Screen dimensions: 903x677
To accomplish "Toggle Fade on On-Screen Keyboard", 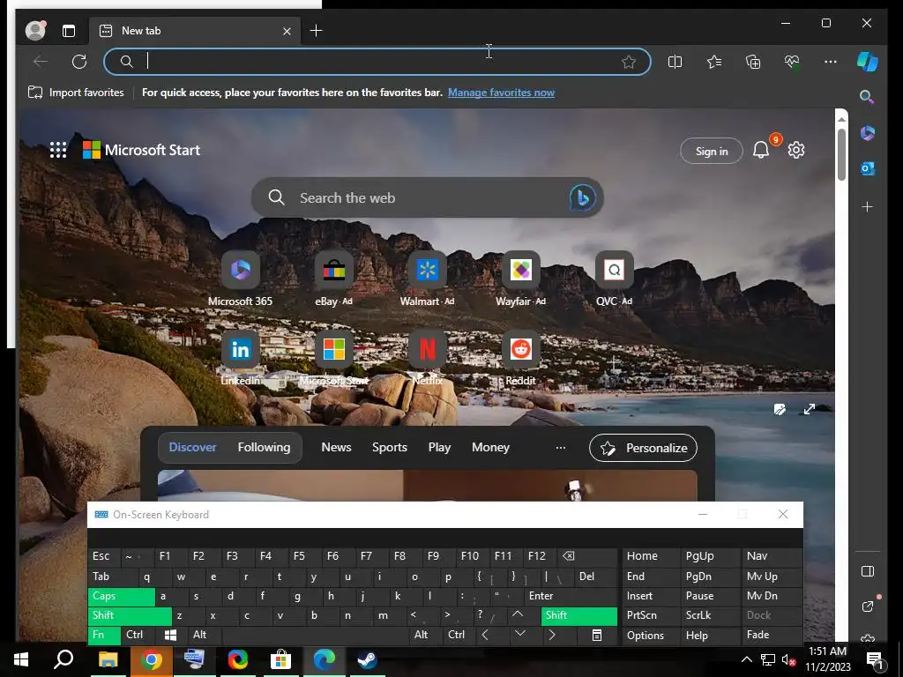I will (772, 635).
